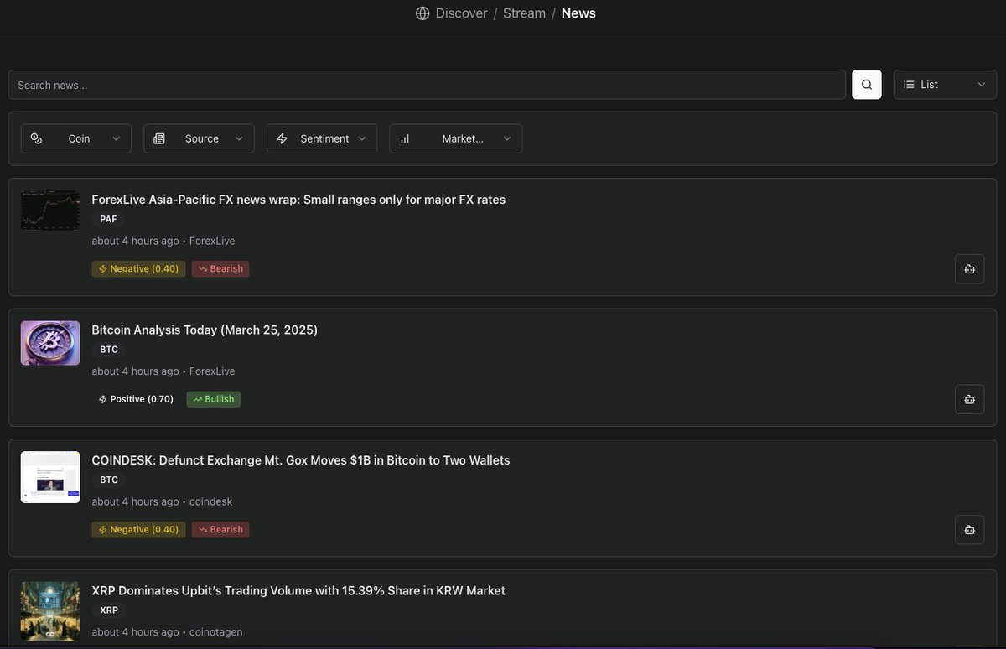
Task: Click BTC tag on Bitcoin Analysis article
Action: [x=109, y=350]
